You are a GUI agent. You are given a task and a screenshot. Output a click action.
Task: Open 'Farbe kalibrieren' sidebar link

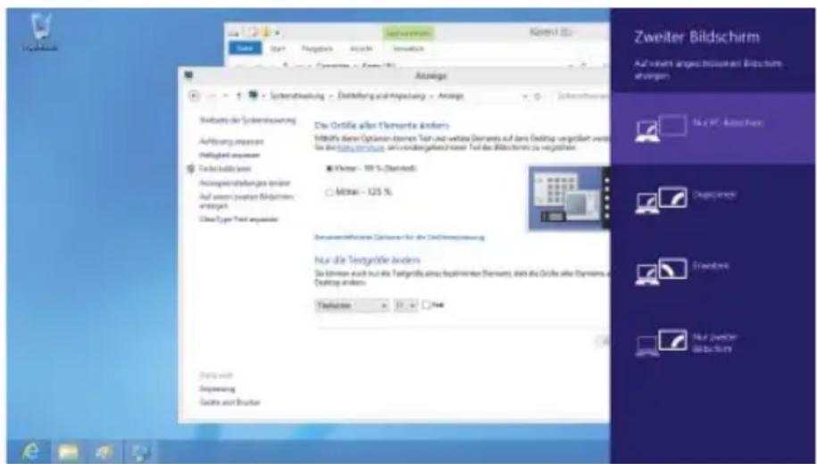[225, 169]
